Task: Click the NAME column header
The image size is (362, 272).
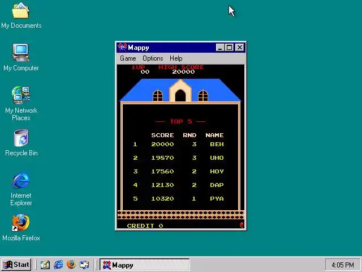Action: pos(214,135)
